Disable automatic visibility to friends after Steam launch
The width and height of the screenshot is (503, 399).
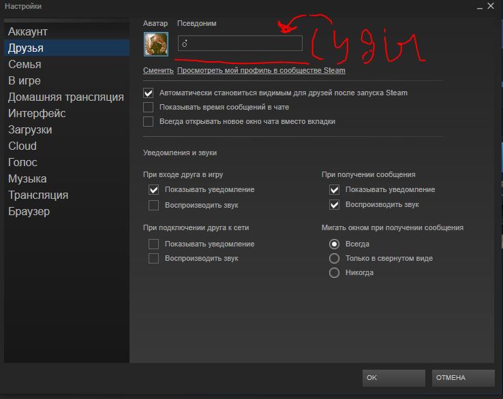149,93
